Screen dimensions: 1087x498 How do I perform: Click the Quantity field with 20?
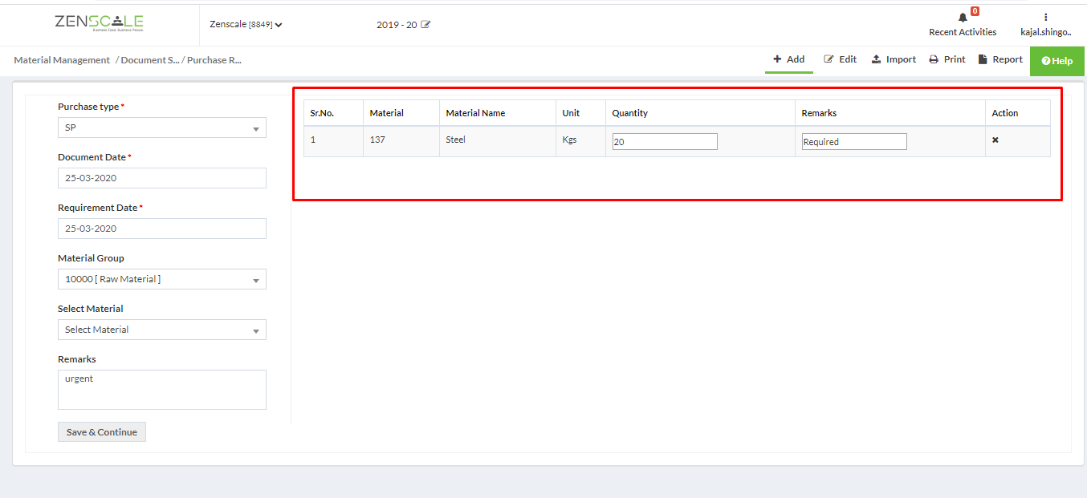pos(665,142)
